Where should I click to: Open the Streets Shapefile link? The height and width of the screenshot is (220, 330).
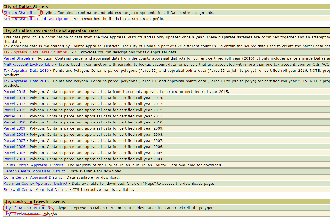(19, 13)
